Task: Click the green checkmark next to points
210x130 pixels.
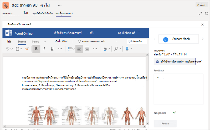Action: point(175,112)
